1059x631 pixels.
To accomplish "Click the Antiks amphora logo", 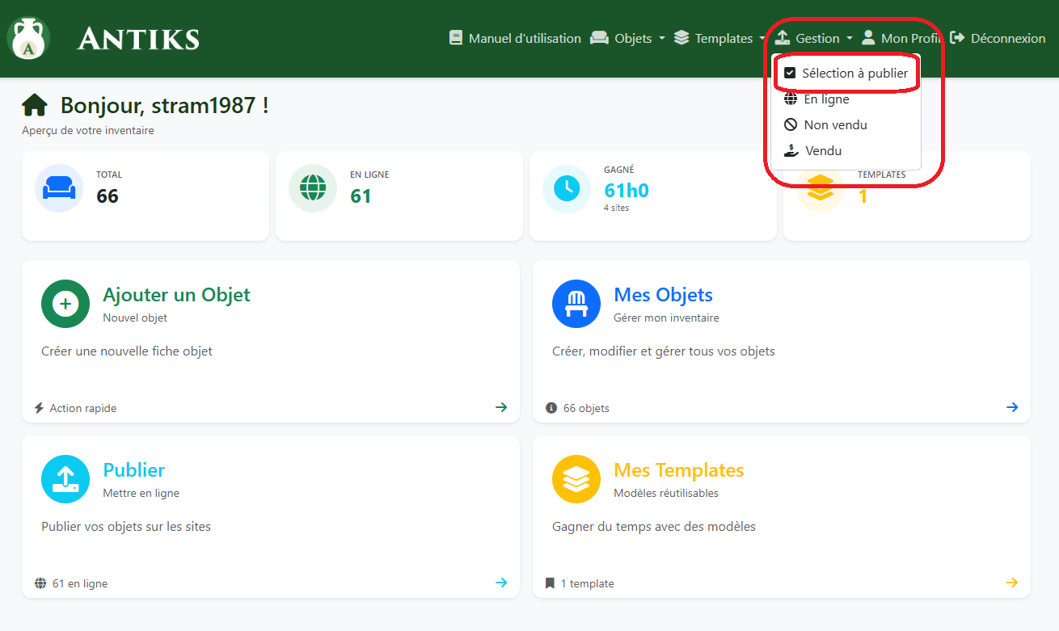I will 29,38.
